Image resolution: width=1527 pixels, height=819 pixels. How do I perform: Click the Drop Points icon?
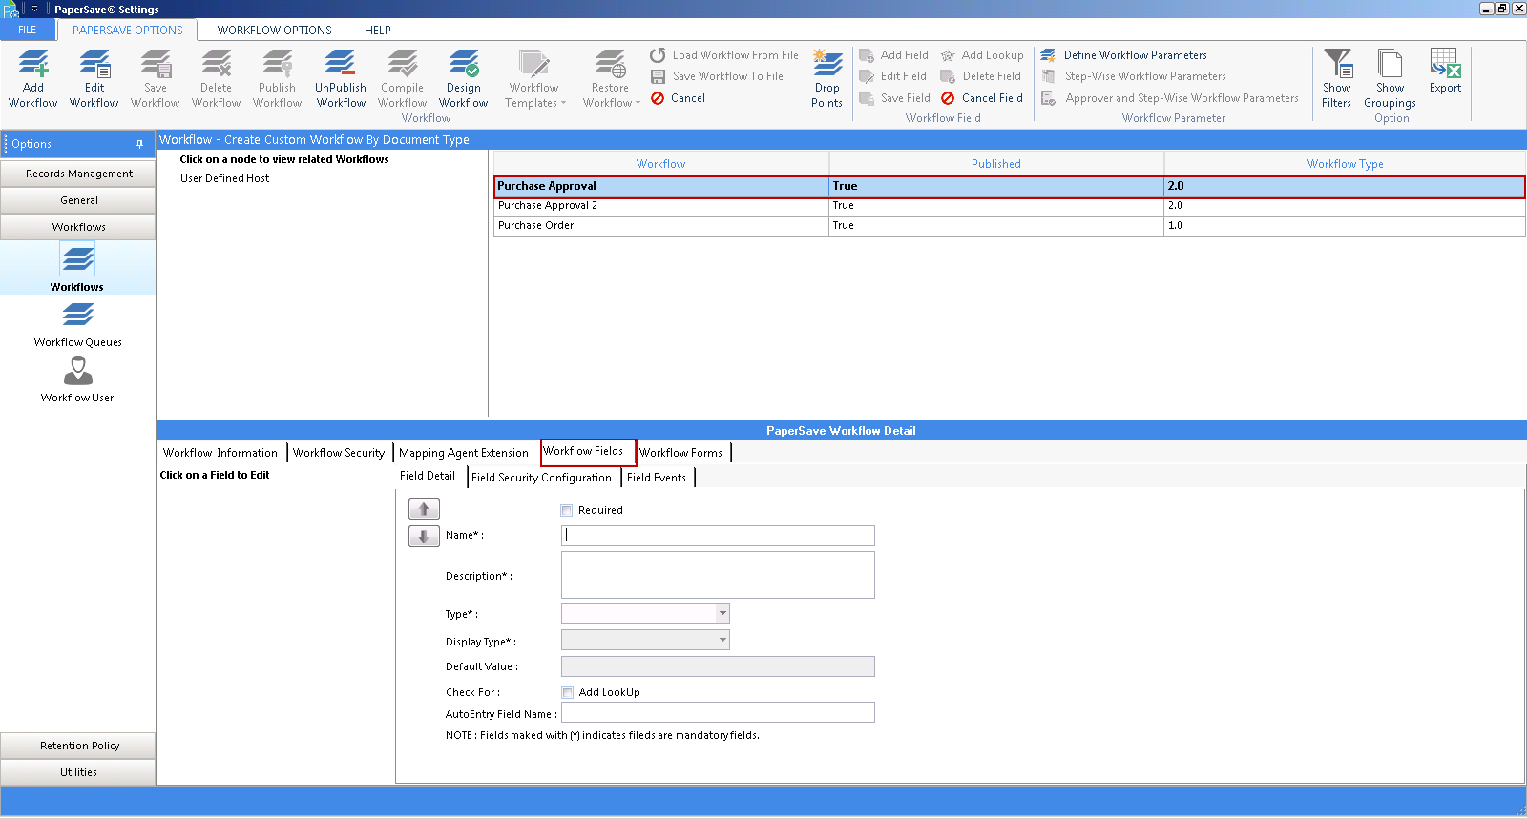point(827,78)
